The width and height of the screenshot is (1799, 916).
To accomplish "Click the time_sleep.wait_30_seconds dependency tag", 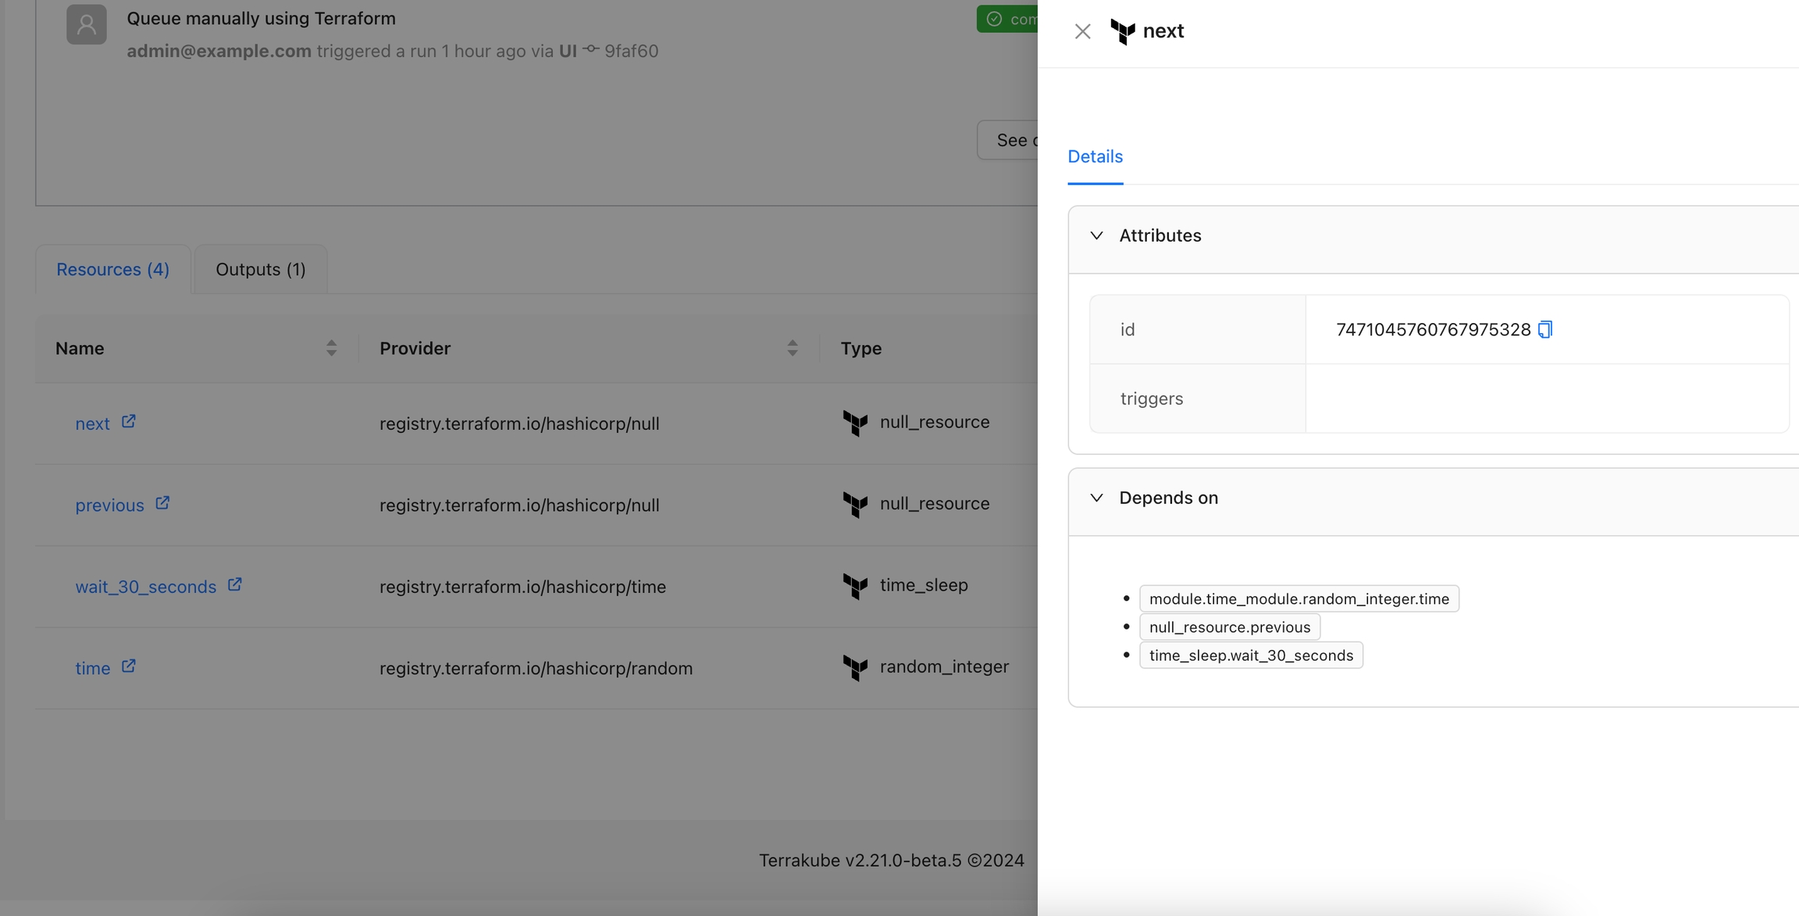I will (1251, 655).
